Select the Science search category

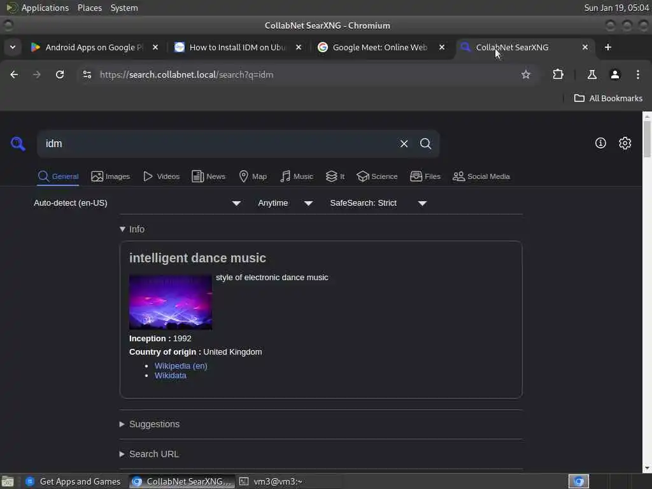coord(377,176)
